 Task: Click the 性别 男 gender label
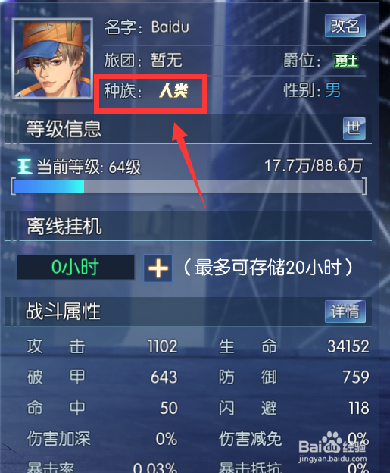tap(312, 90)
